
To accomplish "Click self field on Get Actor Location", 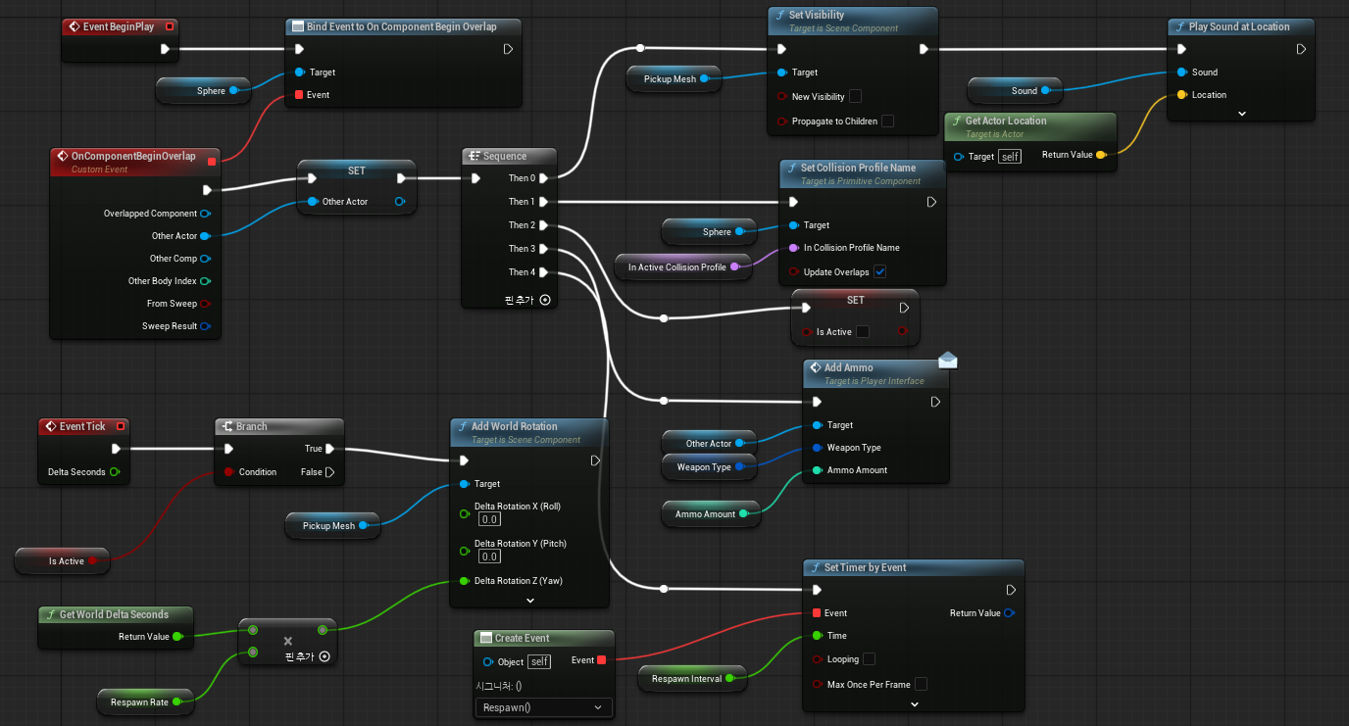I will pos(1010,156).
